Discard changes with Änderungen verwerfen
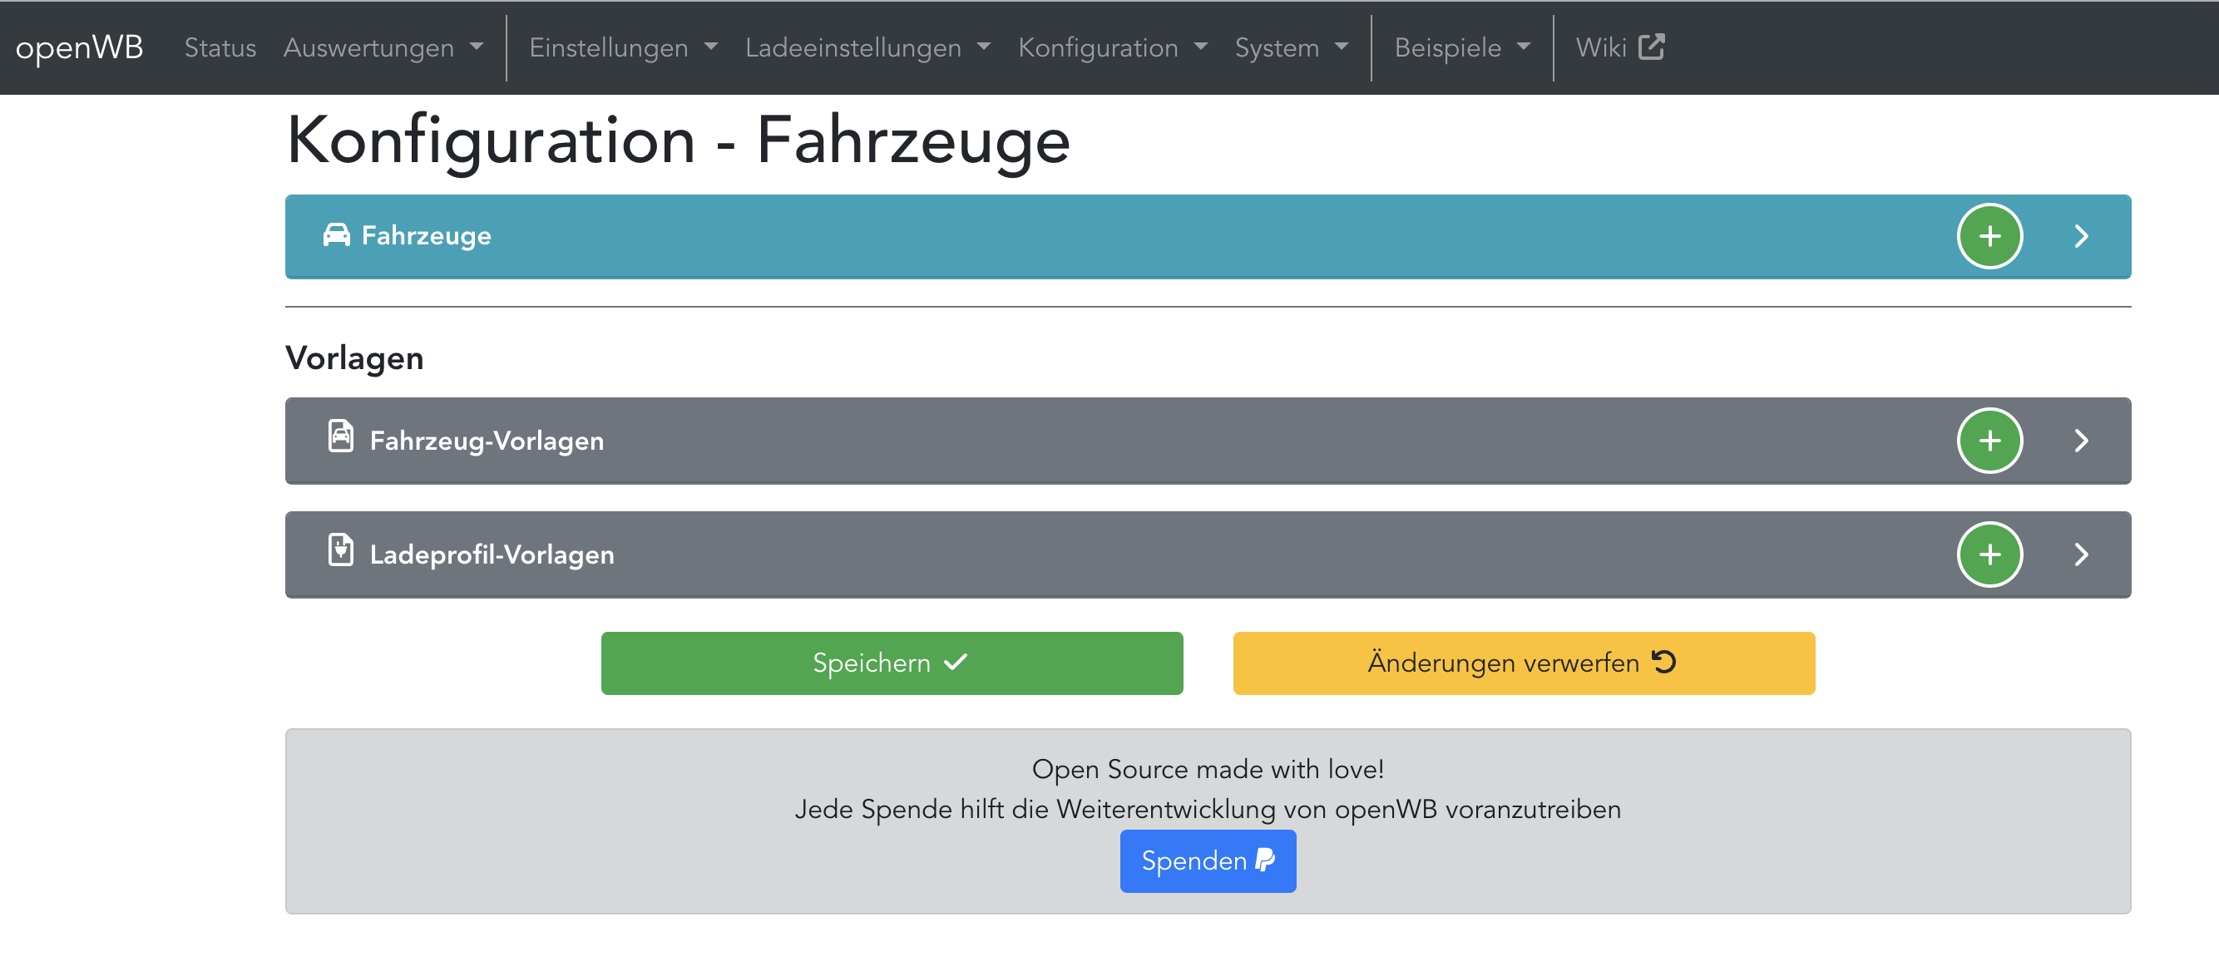Image resolution: width=2219 pixels, height=966 pixels. (1523, 662)
